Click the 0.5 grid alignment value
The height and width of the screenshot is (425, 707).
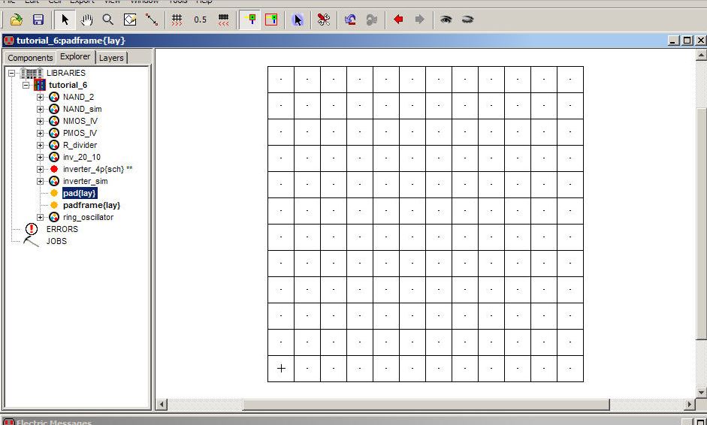[x=200, y=20]
